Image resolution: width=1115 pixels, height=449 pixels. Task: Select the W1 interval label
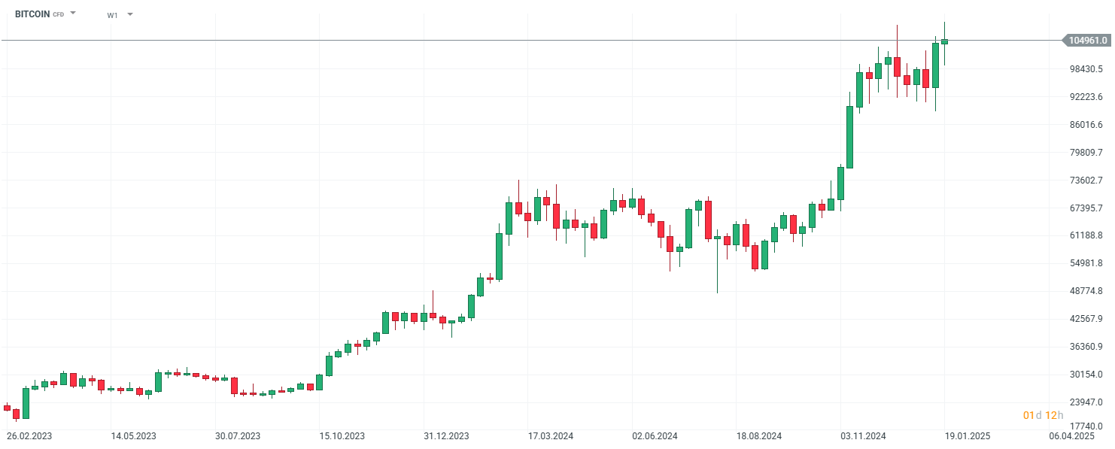tap(112, 15)
